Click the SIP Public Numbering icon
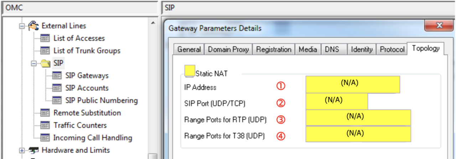The height and width of the screenshot is (159, 456). pyautogui.click(x=57, y=101)
